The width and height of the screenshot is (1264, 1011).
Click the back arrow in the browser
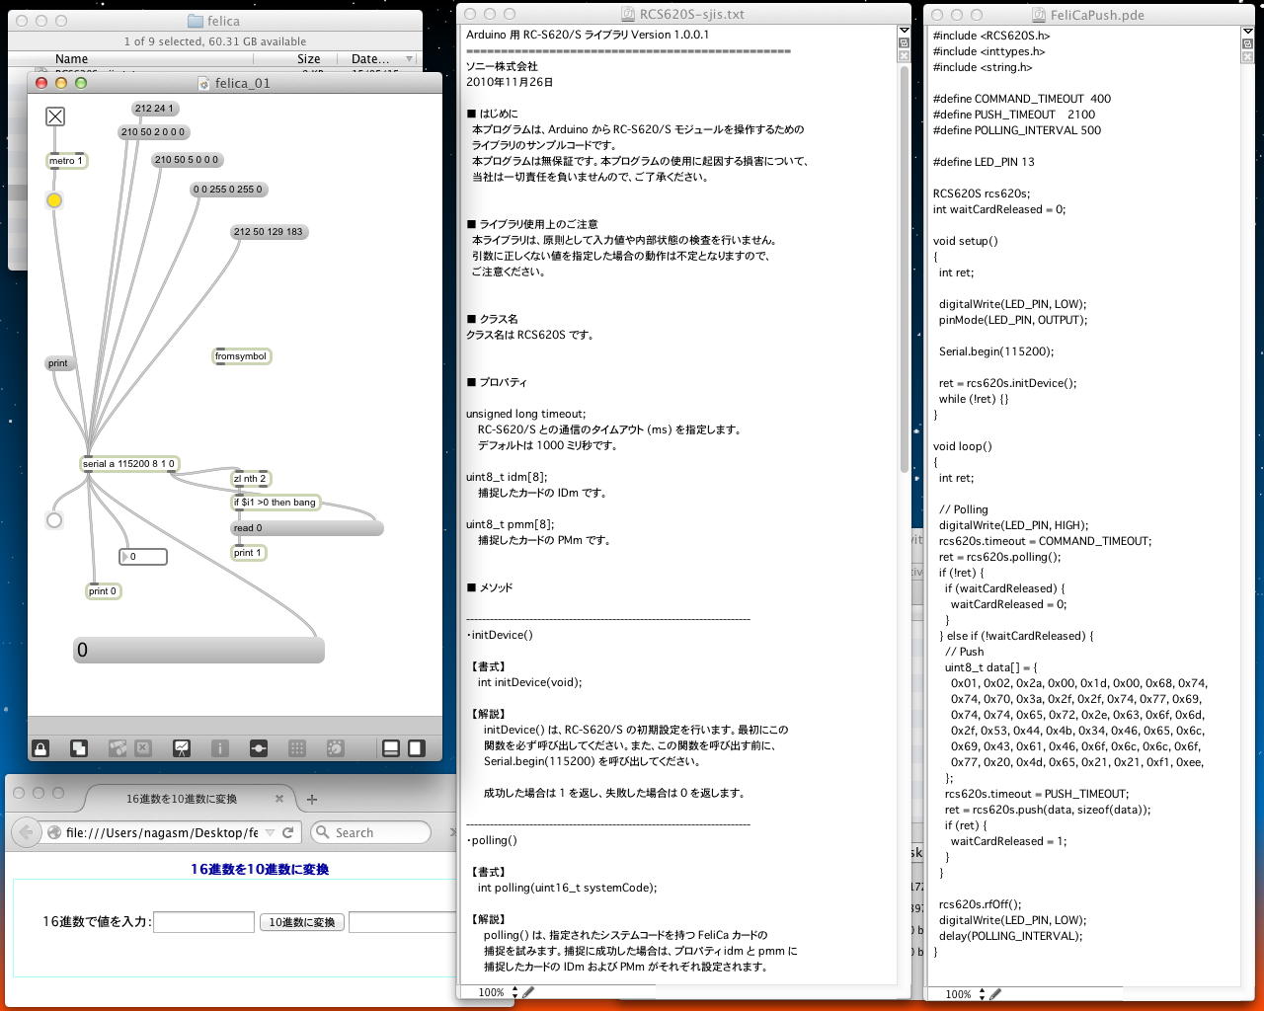point(27,832)
